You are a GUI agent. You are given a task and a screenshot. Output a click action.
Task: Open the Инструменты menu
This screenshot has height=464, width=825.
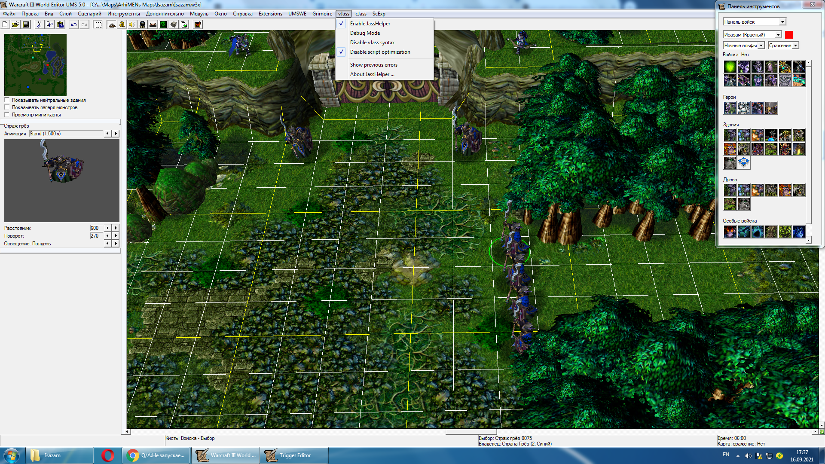[124, 14]
